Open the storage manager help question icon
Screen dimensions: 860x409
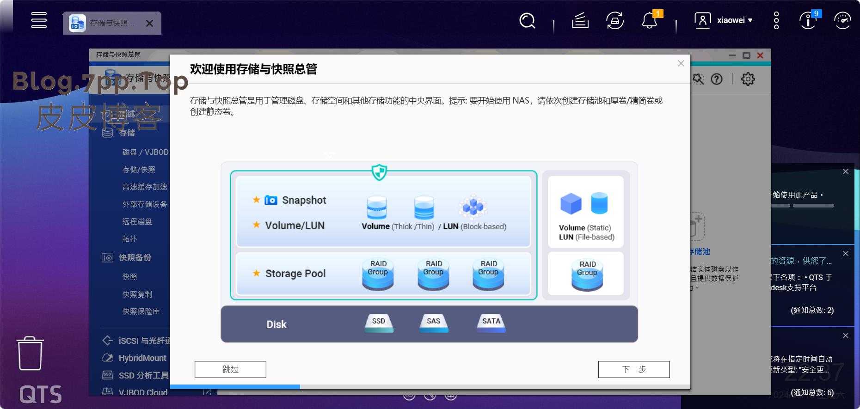click(x=717, y=79)
